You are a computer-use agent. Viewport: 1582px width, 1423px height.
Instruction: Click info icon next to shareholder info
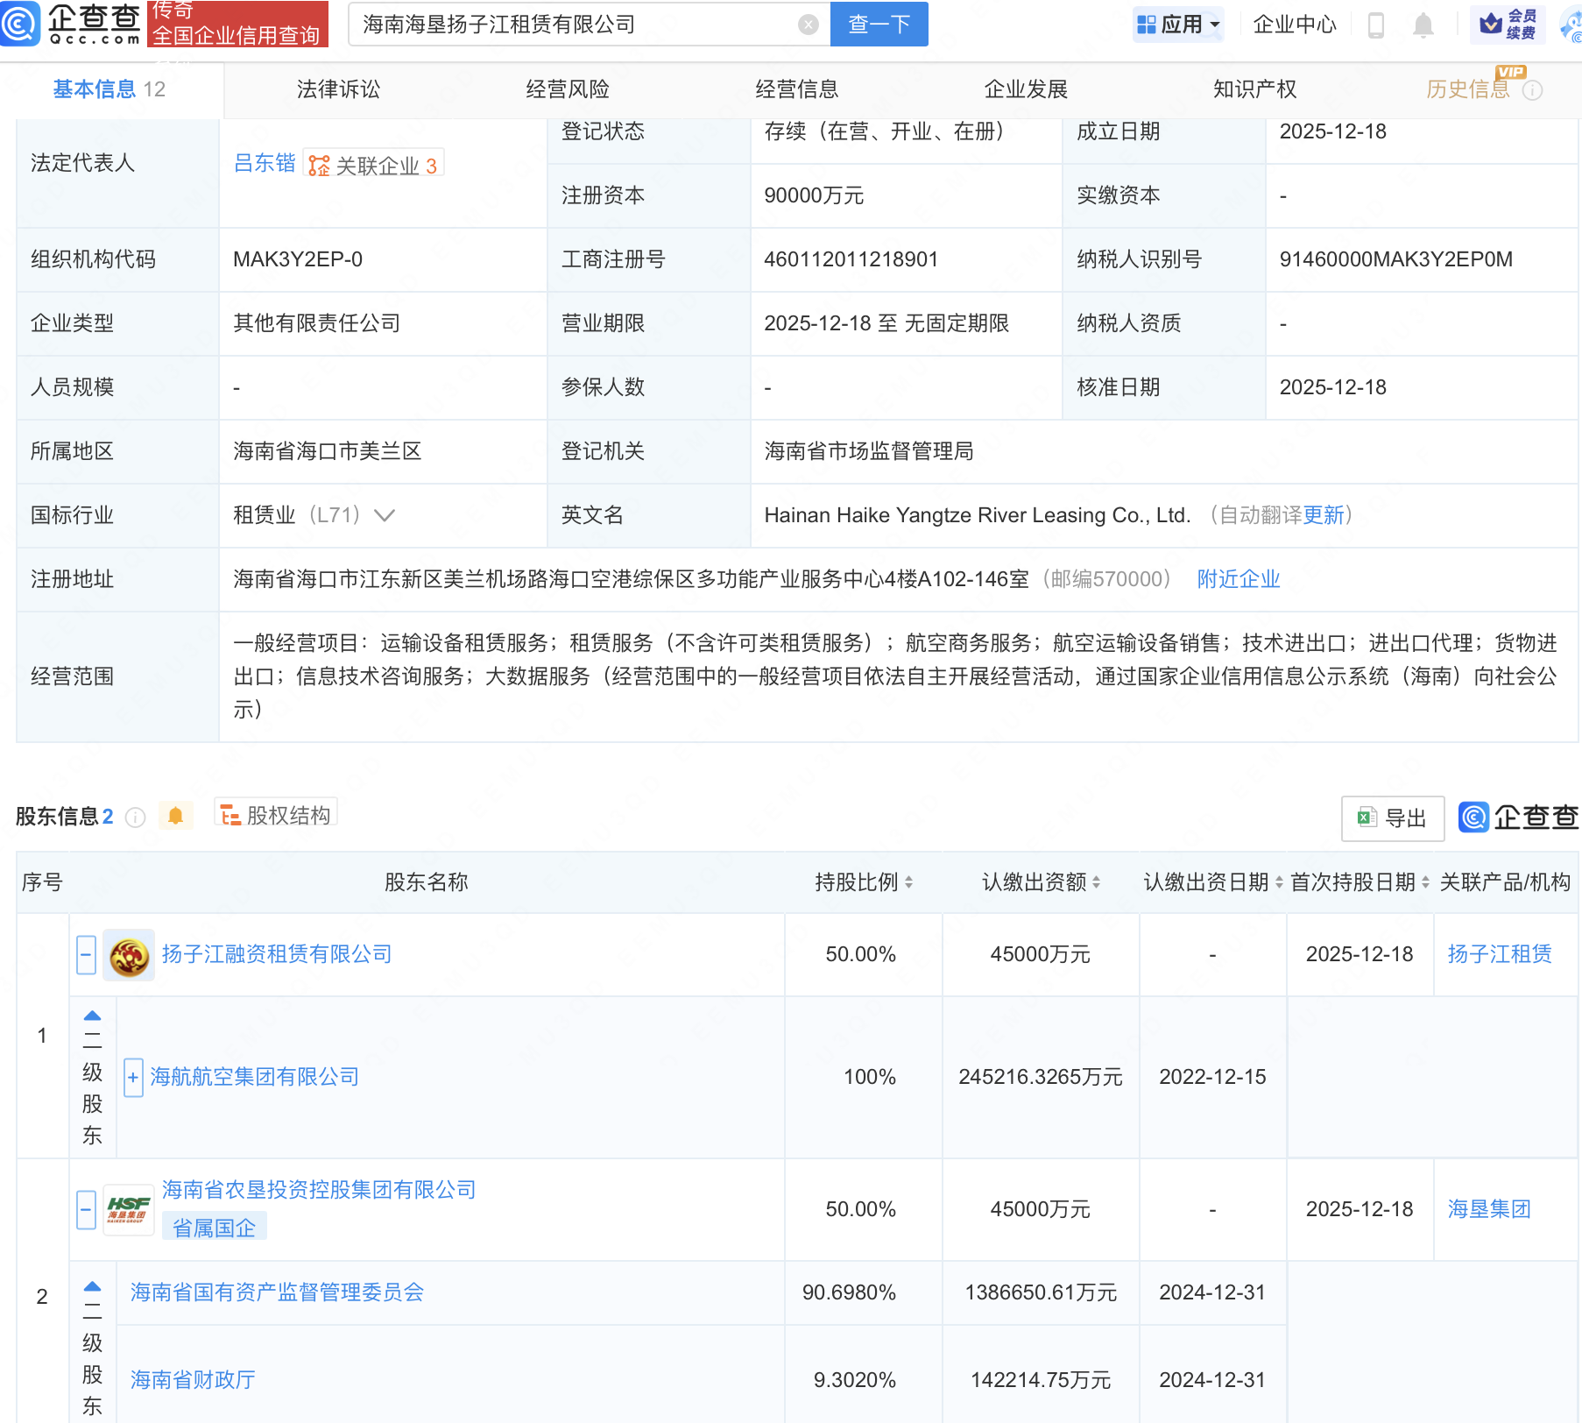pos(135,818)
